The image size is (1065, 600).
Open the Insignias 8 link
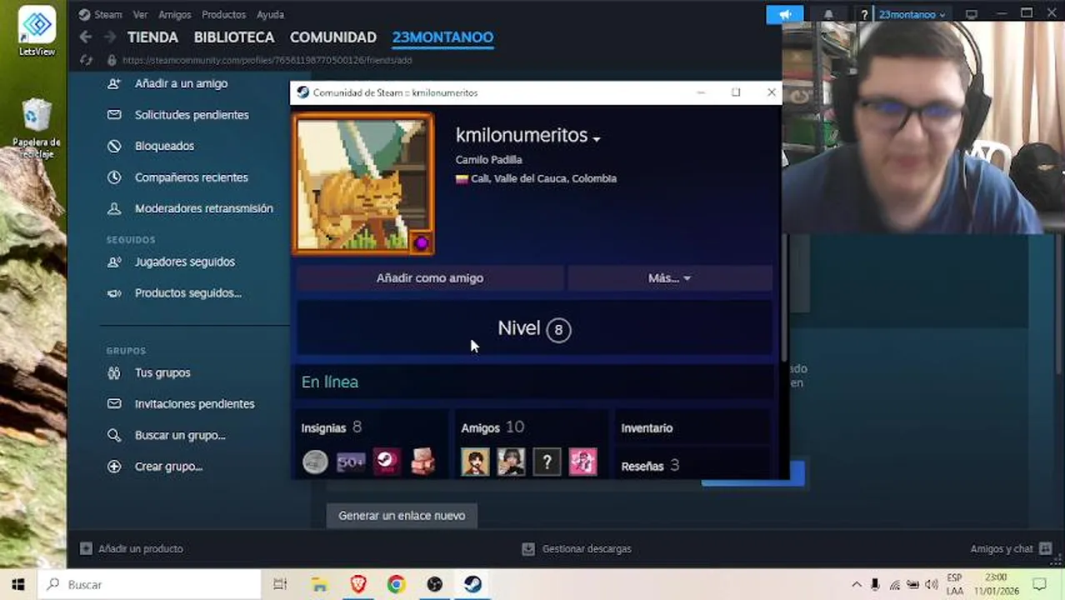[332, 427]
